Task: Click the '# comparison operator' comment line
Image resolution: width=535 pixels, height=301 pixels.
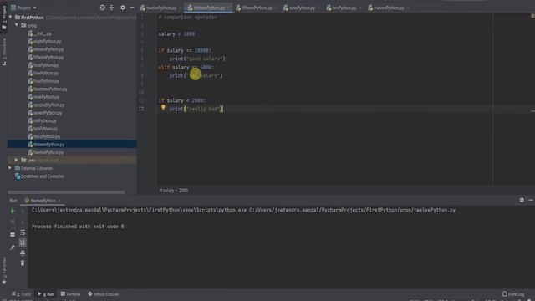Action: click(187, 17)
